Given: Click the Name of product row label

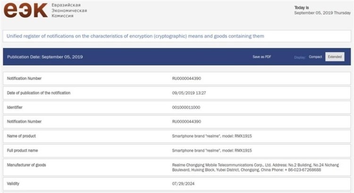Looking at the screenshot, I should [x=21, y=136].
